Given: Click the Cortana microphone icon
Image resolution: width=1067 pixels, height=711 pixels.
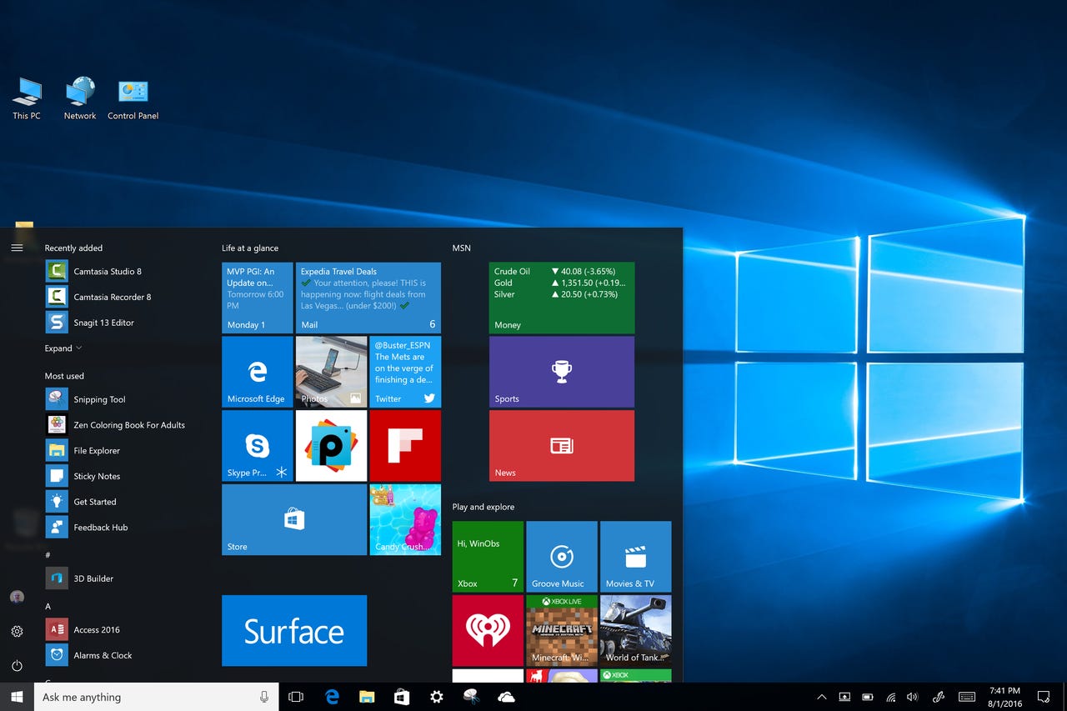Looking at the screenshot, I should coord(263,697).
